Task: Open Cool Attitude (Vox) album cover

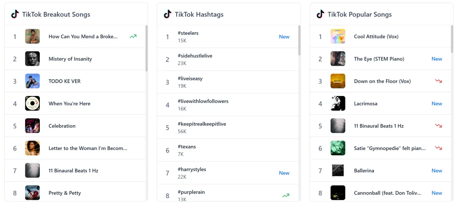Action: (338, 37)
